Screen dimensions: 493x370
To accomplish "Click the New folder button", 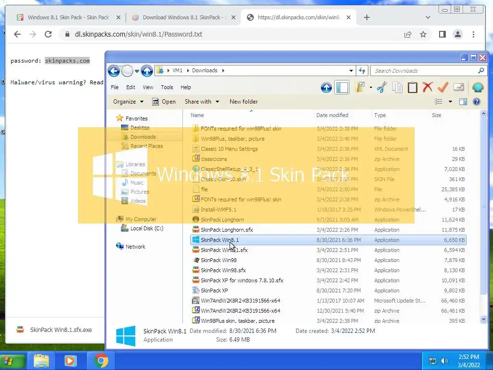I will (244, 102).
